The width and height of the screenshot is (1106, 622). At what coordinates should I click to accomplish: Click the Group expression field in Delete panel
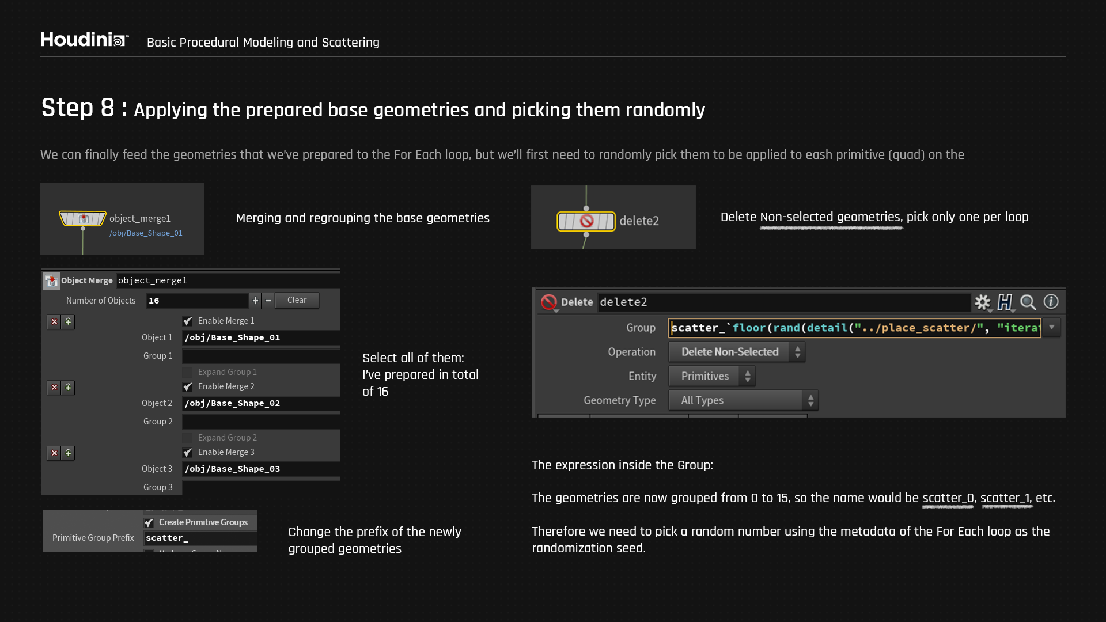pos(855,328)
